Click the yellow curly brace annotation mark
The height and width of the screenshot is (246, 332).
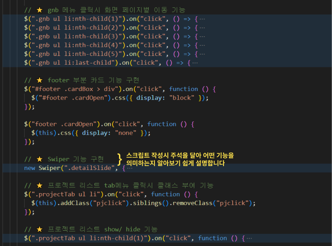click(119, 159)
